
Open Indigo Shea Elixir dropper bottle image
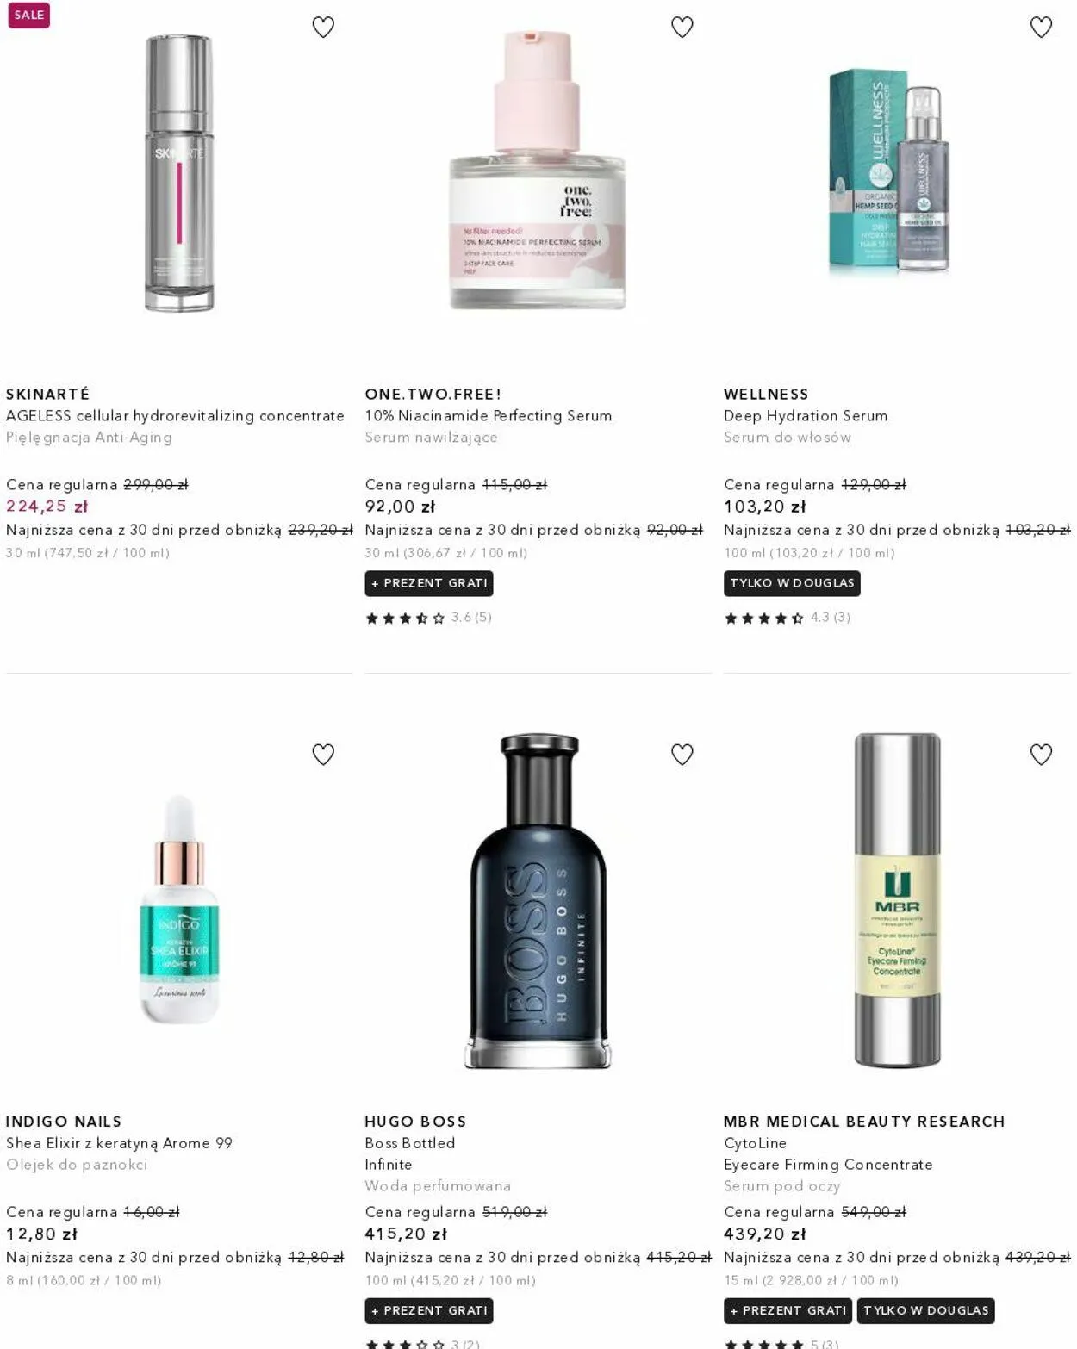coord(179,910)
